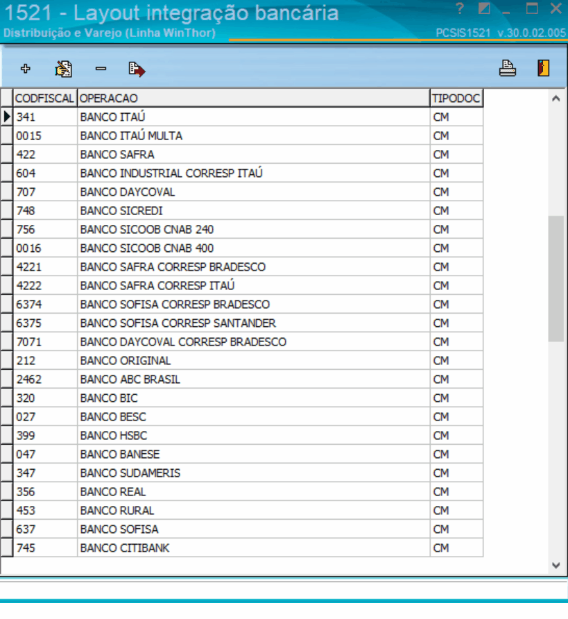
Task: Click code cell 0016
Action: tap(45, 248)
